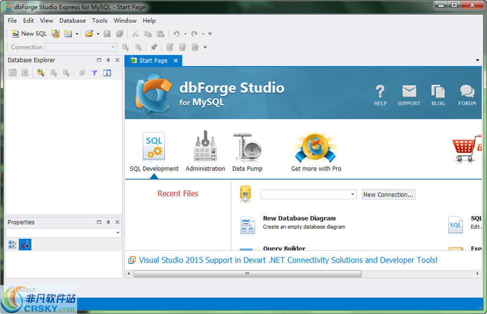Viewport: 487px width, 314px height.
Task: Click the Cut scissors icon
Action: click(x=135, y=34)
